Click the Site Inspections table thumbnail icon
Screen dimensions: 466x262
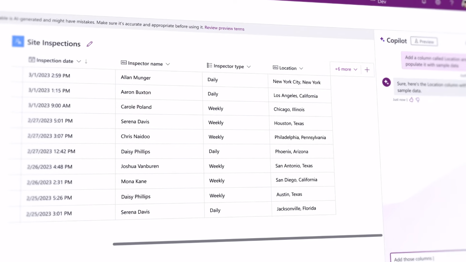pos(18,41)
